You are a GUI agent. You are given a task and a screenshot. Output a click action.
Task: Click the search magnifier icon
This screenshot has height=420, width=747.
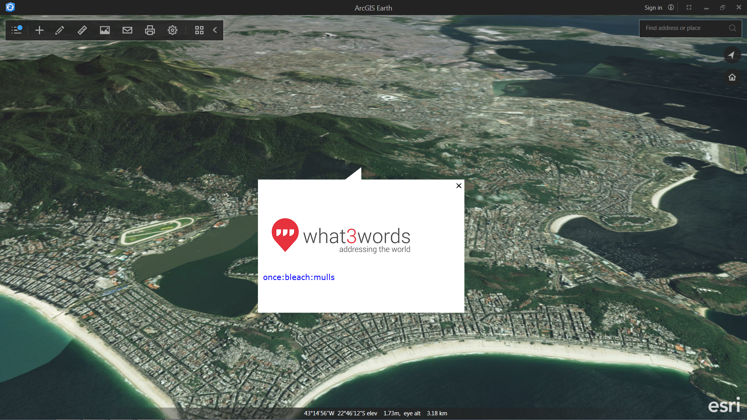[x=732, y=28]
